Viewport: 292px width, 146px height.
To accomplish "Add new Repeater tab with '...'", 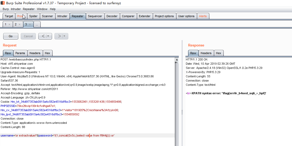I will pyautogui.click(x=37, y=25).
